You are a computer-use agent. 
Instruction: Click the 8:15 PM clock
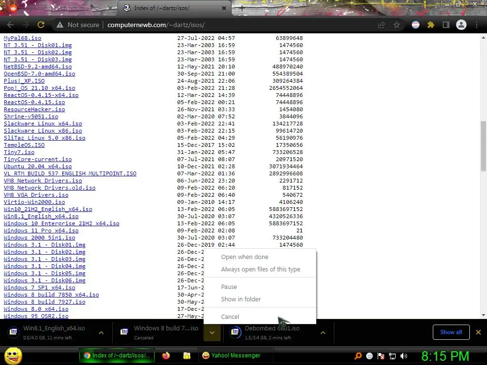click(x=445, y=356)
